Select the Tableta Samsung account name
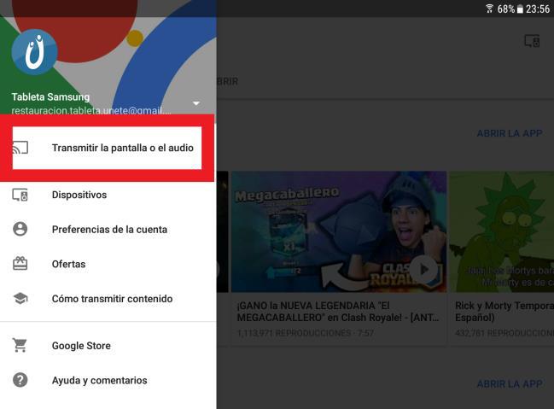Viewport: 554px width, 409px height. coord(50,96)
